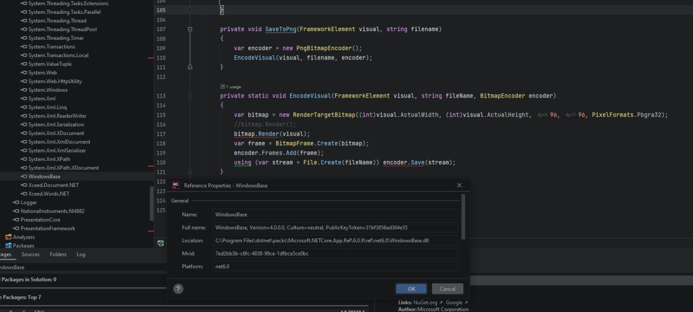Select System.Xml.Linq reference
This screenshot has height=312, width=693.
tap(48, 107)
